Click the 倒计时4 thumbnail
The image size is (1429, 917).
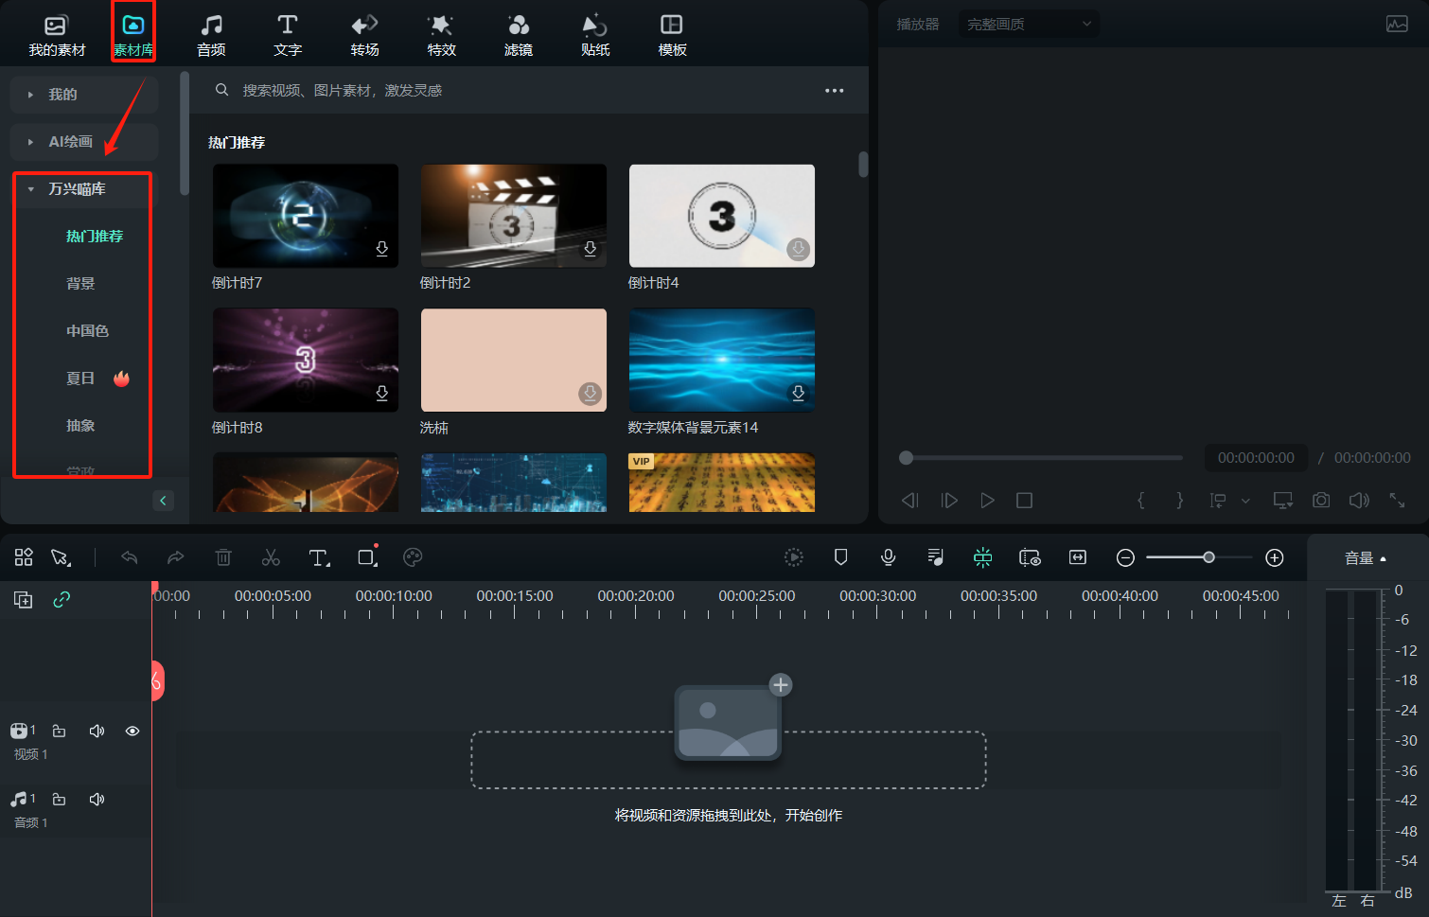coord(721,216)
